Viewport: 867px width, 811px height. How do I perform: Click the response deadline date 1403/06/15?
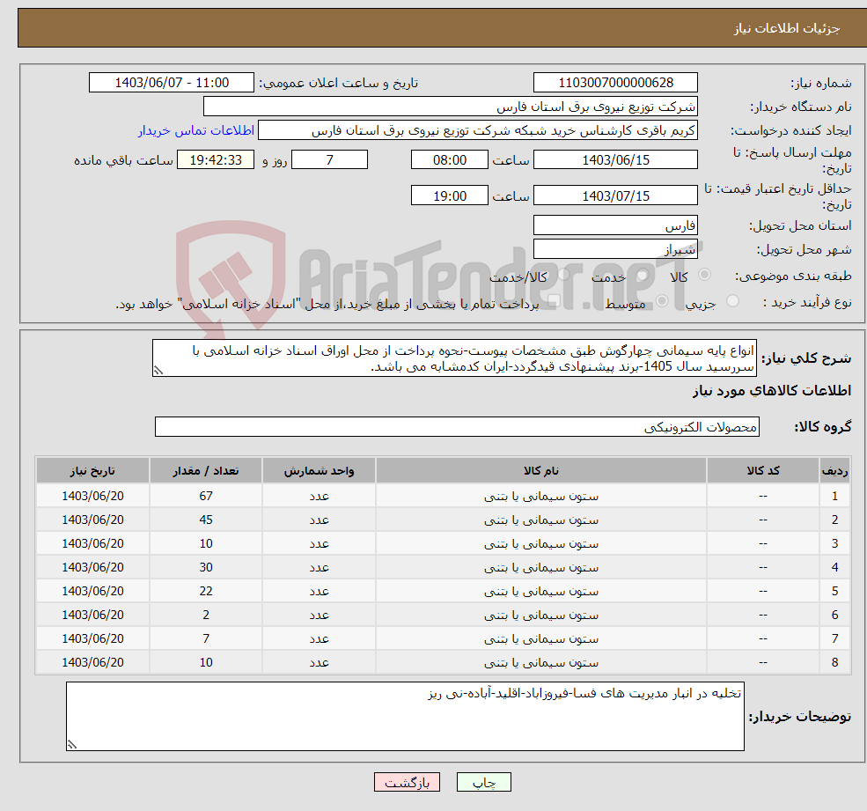point(615,160)
